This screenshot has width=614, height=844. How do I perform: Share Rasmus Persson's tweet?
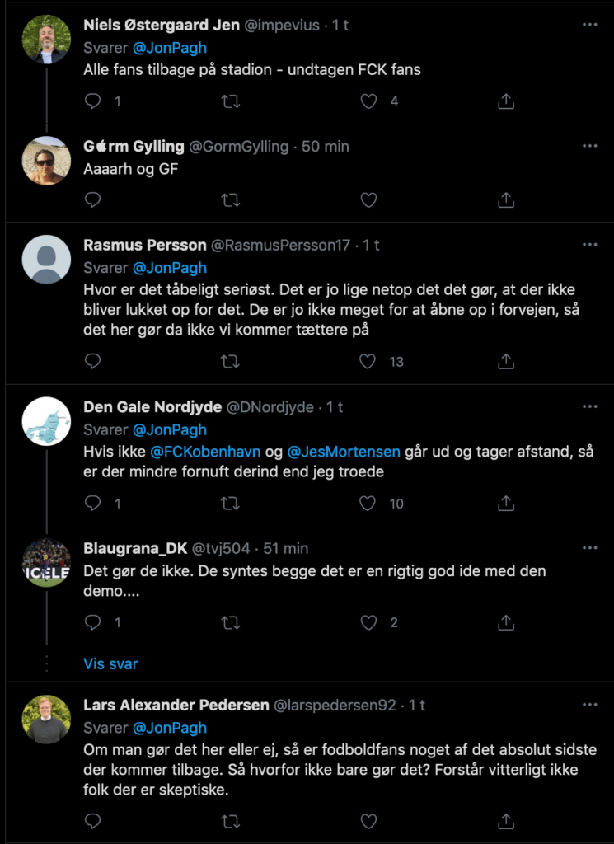pos(507,362)
